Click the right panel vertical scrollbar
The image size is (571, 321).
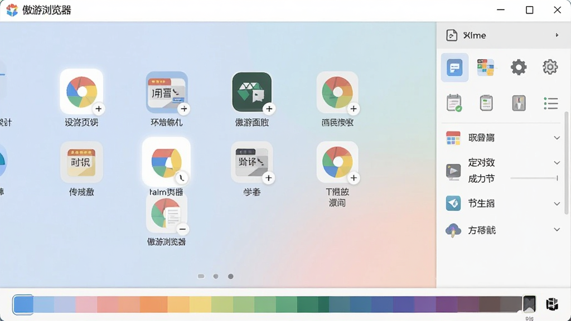pos(567,163)
